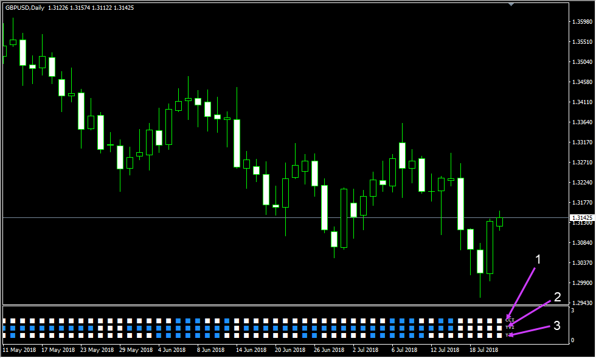The height and width of the screenshot is (358, 596).
Task: Click the current price label 1.31425
Action: click(582, 217)
